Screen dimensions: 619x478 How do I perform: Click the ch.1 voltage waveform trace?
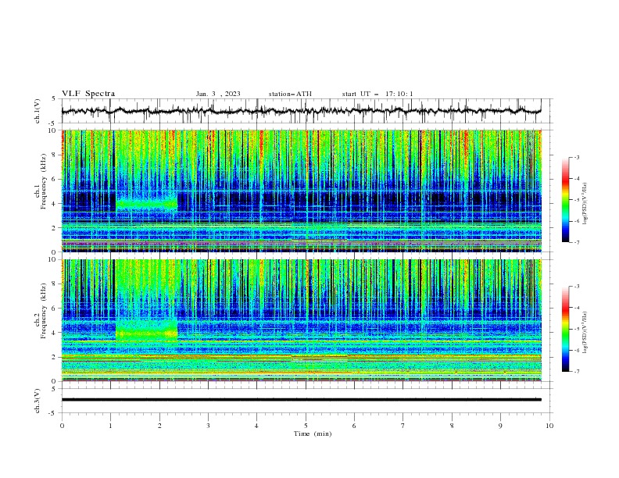pyautogui.click(x=302, y=111)
